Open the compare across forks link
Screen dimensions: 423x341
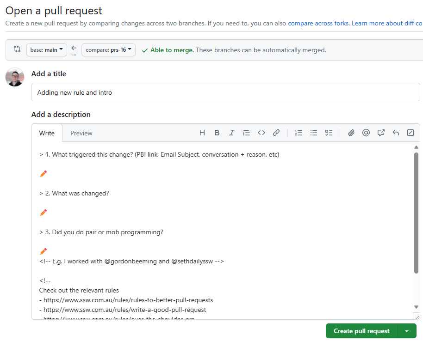pos(319,23)
